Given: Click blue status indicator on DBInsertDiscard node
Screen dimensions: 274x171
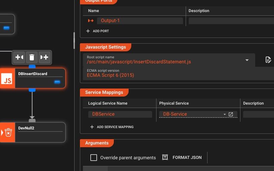Looking at the screenshot, I should coord(57,82).
